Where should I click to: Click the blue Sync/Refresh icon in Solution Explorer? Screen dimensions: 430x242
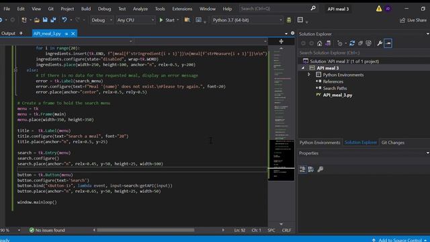[x=352, y=43]
